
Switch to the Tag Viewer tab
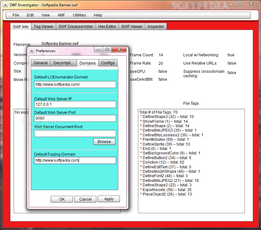click(x=44, y=27)
